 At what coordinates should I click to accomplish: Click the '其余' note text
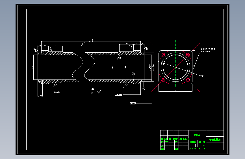tap(92, 91)
